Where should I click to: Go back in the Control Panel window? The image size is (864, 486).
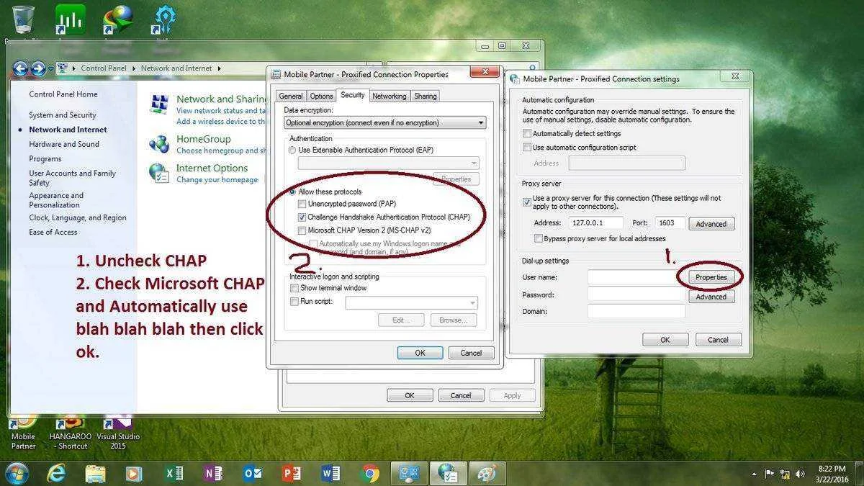[21, 68]
